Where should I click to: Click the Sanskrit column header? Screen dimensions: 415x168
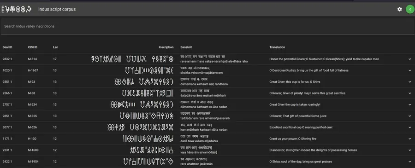pyautogui.click(x=186, y=47)
